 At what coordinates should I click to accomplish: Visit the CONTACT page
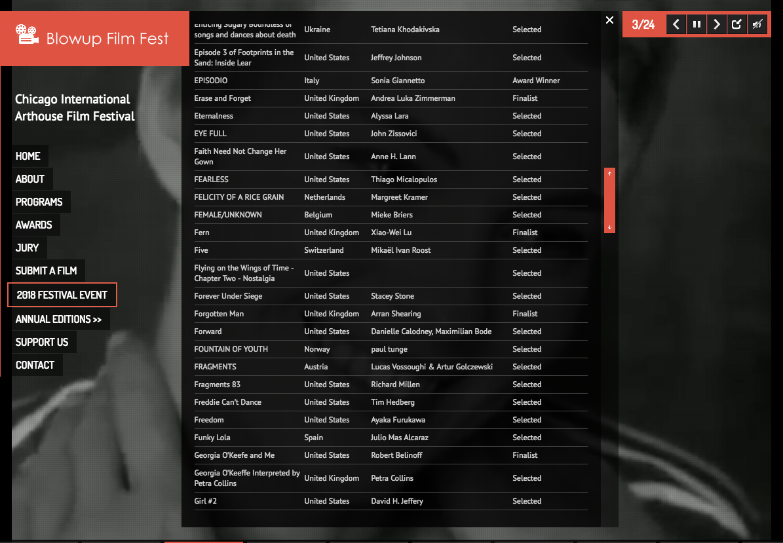tap(35, 365)
